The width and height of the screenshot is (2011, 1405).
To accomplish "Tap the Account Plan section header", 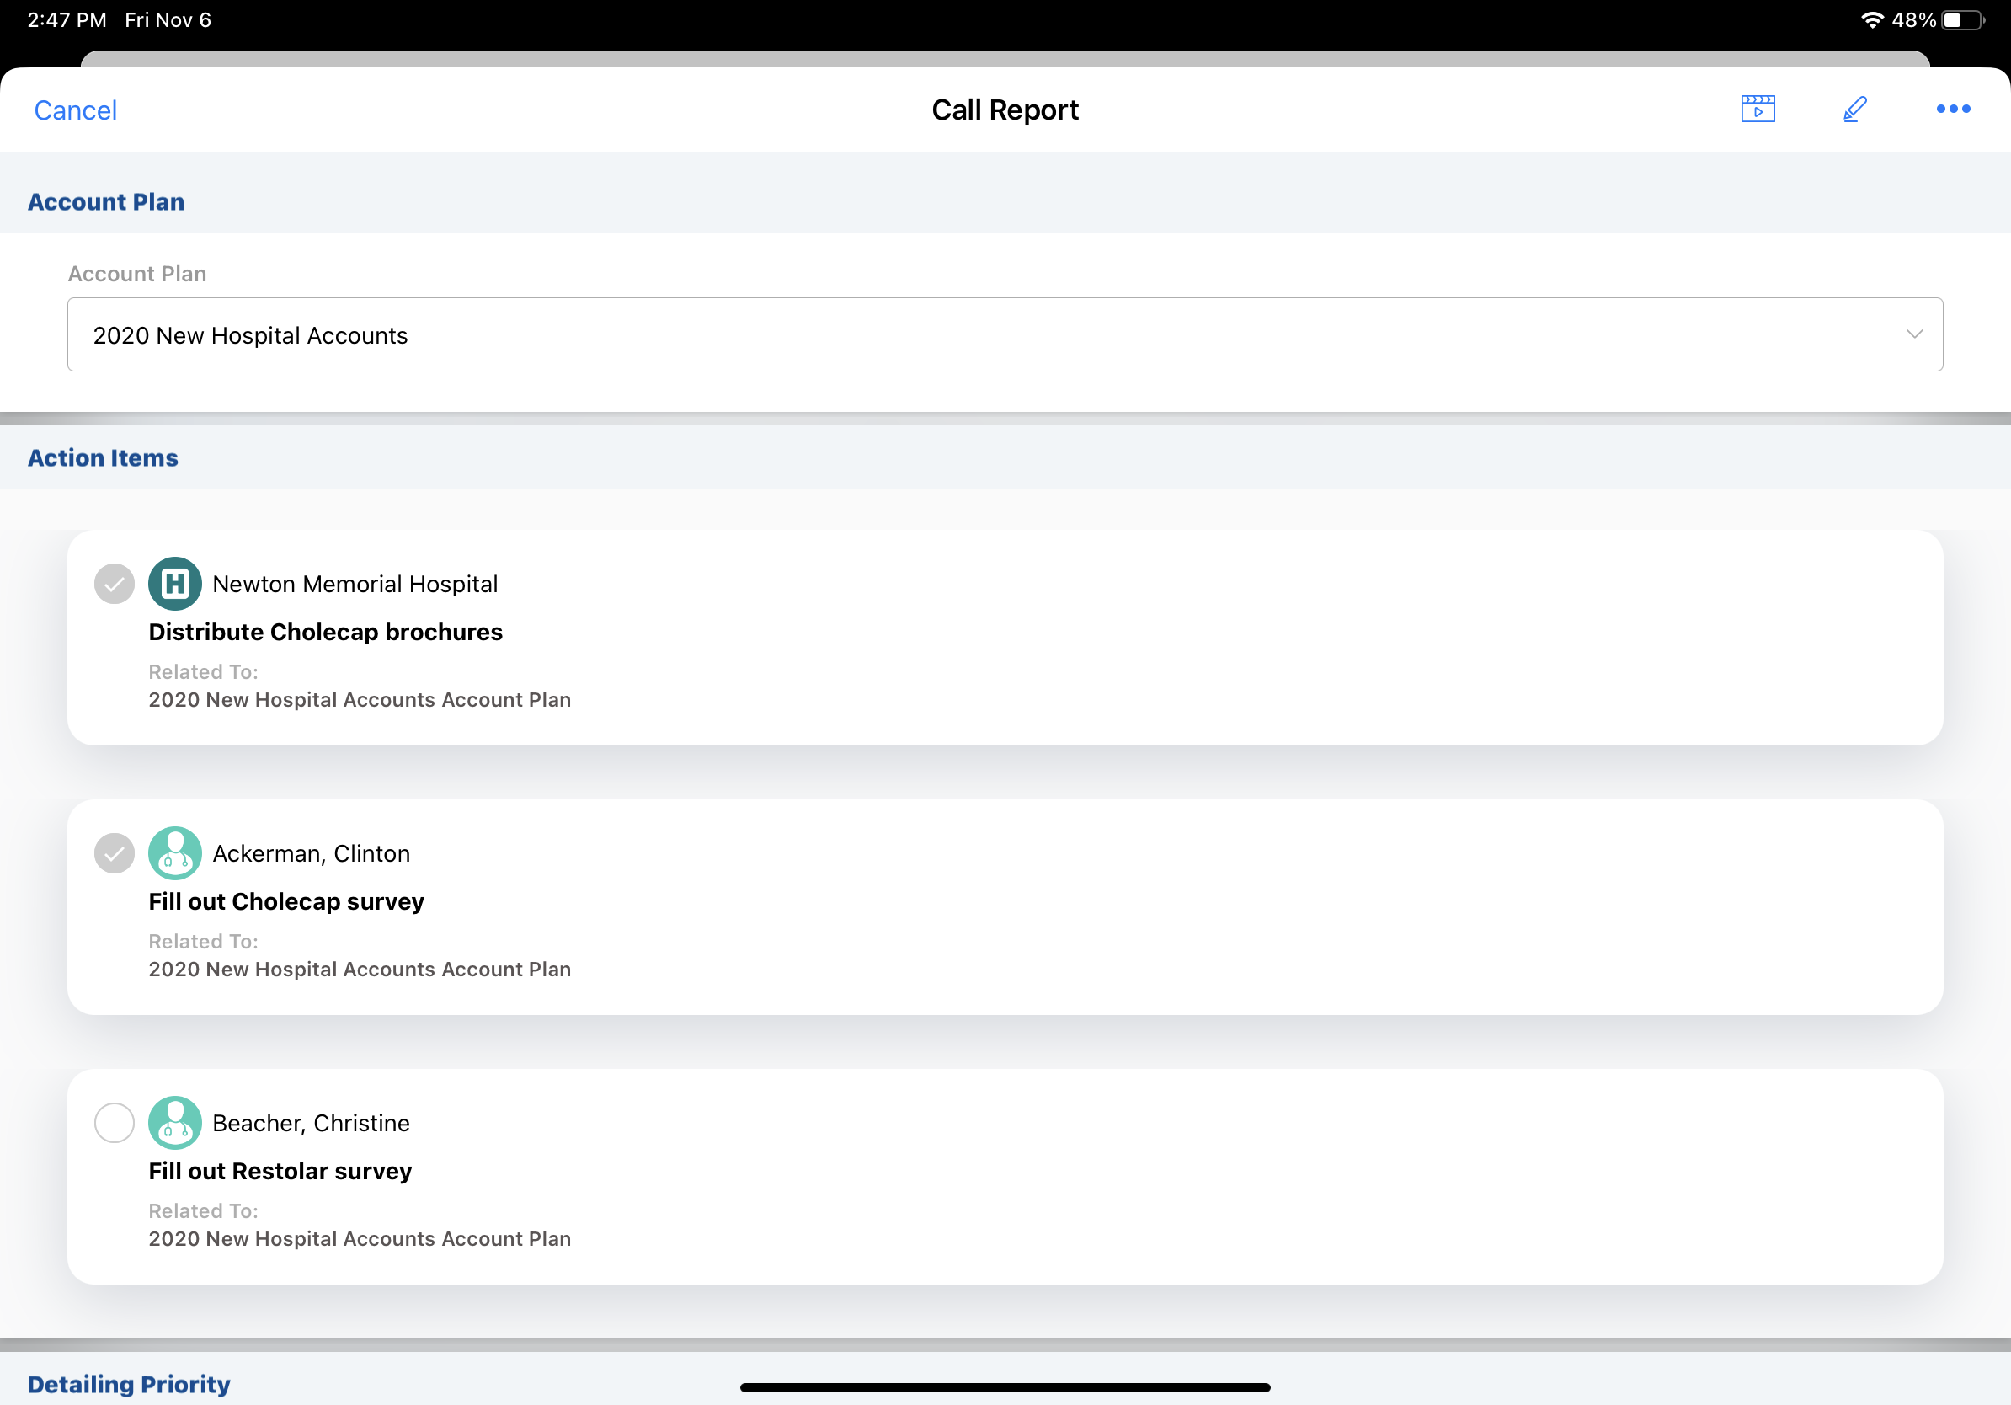I will click(106, 201).
